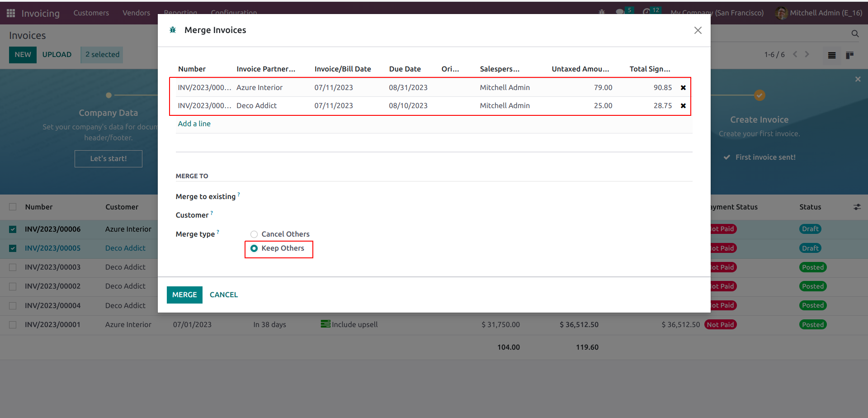Click the Not Paid badge of INV/2023/00001
The width and height of the screenshot is (868, 418).
point(721,325)
